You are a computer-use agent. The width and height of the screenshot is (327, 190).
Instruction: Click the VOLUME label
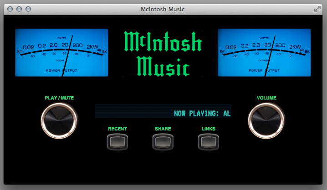(266, 98)
